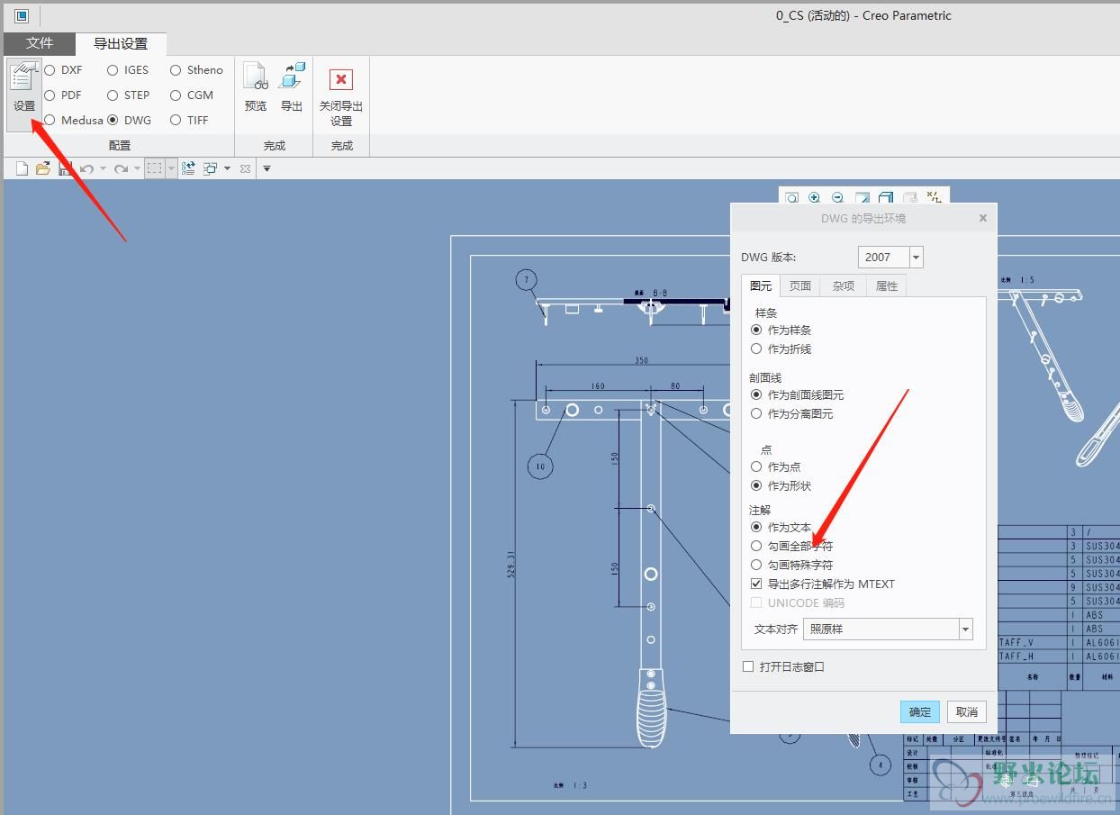Select 勾画特殊字符 annotation option
Screen dimensions: 1120x815
[x=756, y=565]
